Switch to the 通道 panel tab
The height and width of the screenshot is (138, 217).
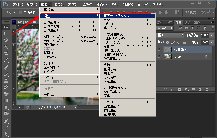pos(187,23)
